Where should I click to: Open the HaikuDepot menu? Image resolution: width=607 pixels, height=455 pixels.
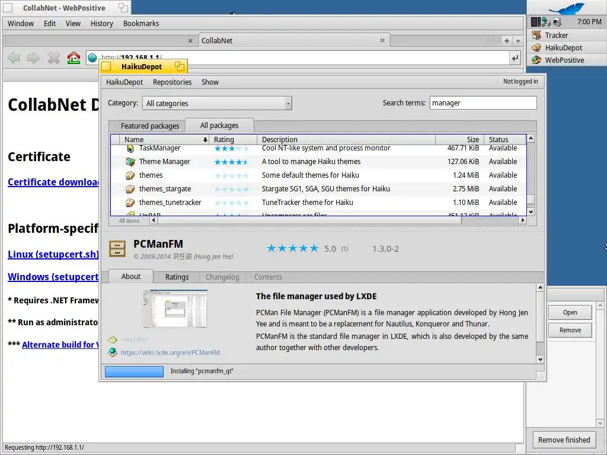[124, 82]
